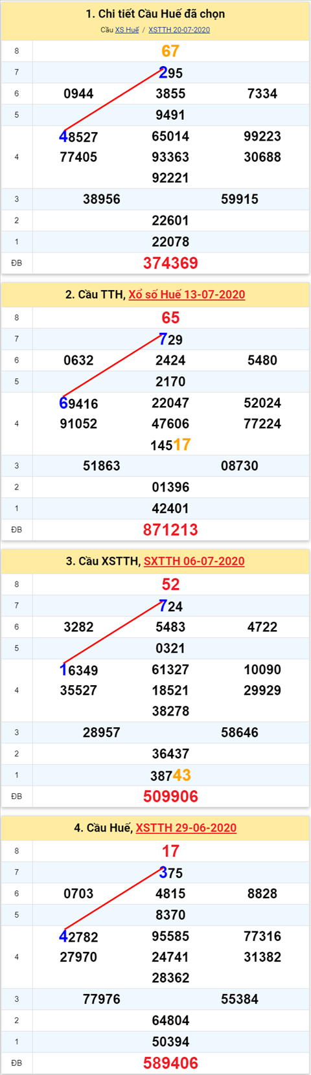
Task: Select the number 38278
Action: [170, 712]
